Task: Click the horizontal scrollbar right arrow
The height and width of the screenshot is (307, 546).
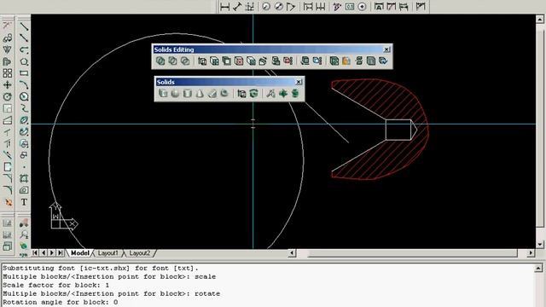Action: [531, 253]
